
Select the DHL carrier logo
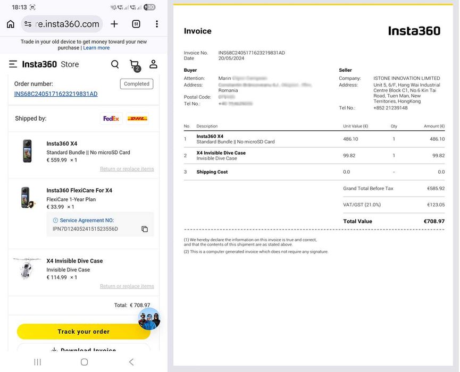[137, 119]
